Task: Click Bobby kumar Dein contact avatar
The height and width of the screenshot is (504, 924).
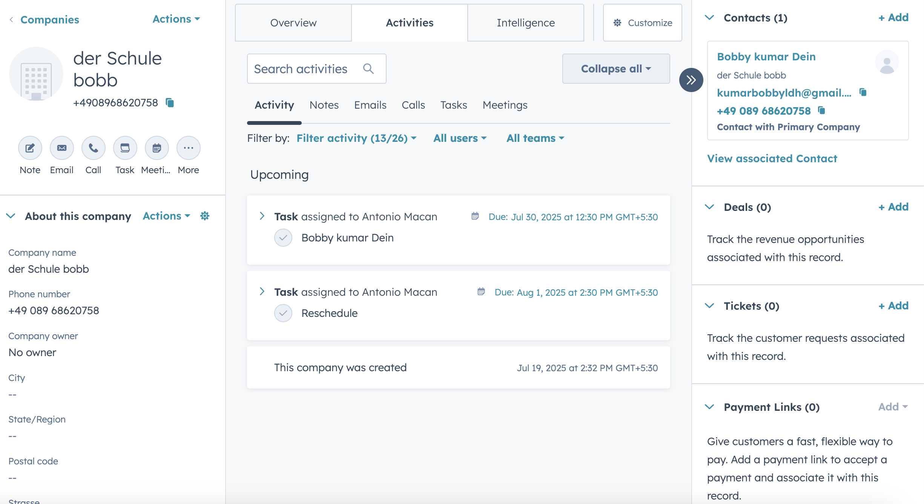Action: pyautogui.click(x=887, y=62)
